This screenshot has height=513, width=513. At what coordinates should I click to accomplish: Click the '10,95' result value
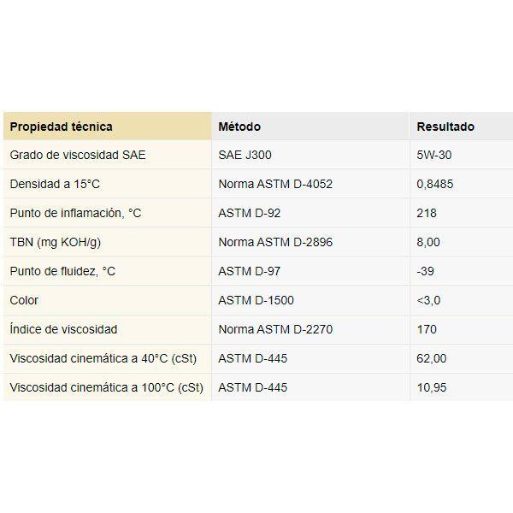[x=432, y=387]
